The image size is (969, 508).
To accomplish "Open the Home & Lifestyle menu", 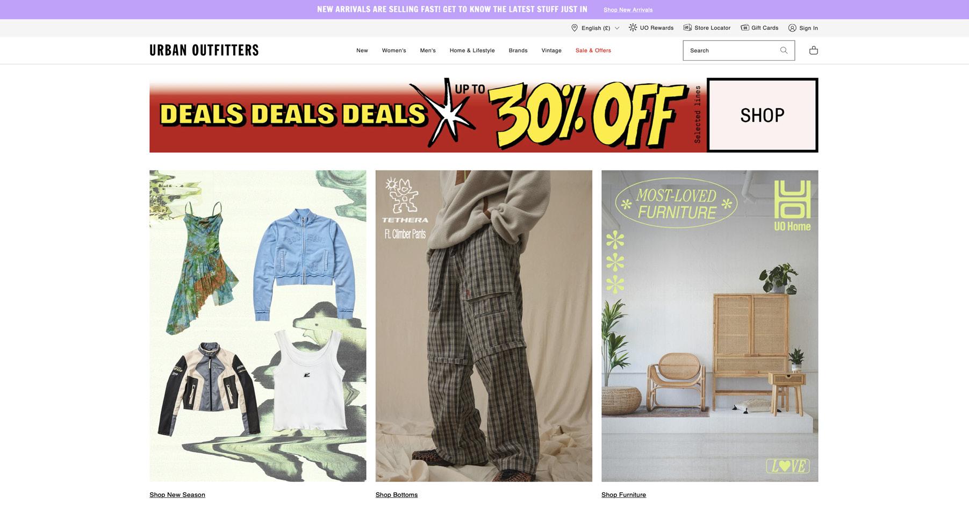I will coord(472,51).
